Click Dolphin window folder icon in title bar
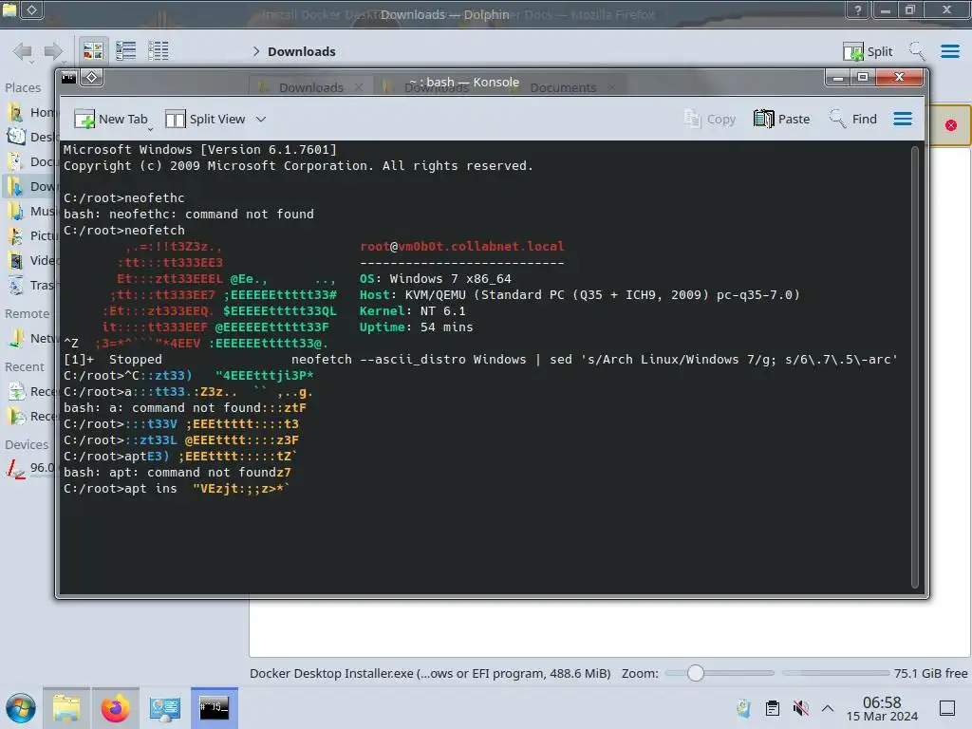 [x=9, y=9]
